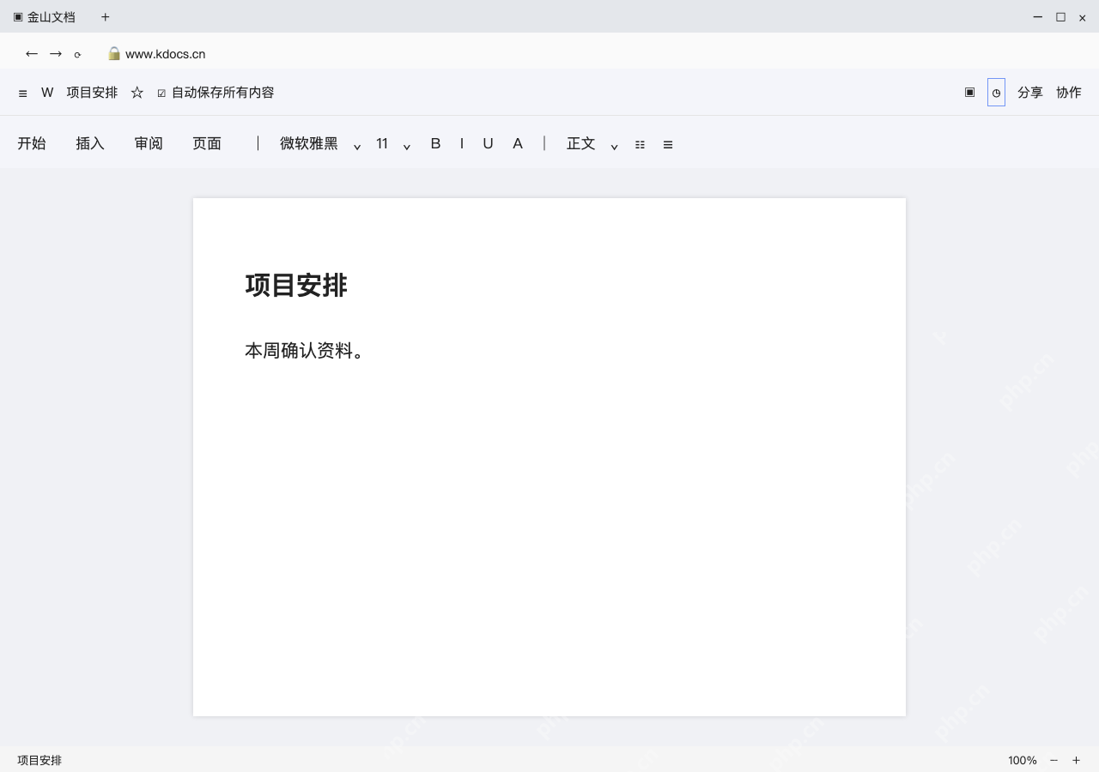Click the 项目安排 document title in header
Screen dimensions: 1099x772
click(x=92, y=93)
